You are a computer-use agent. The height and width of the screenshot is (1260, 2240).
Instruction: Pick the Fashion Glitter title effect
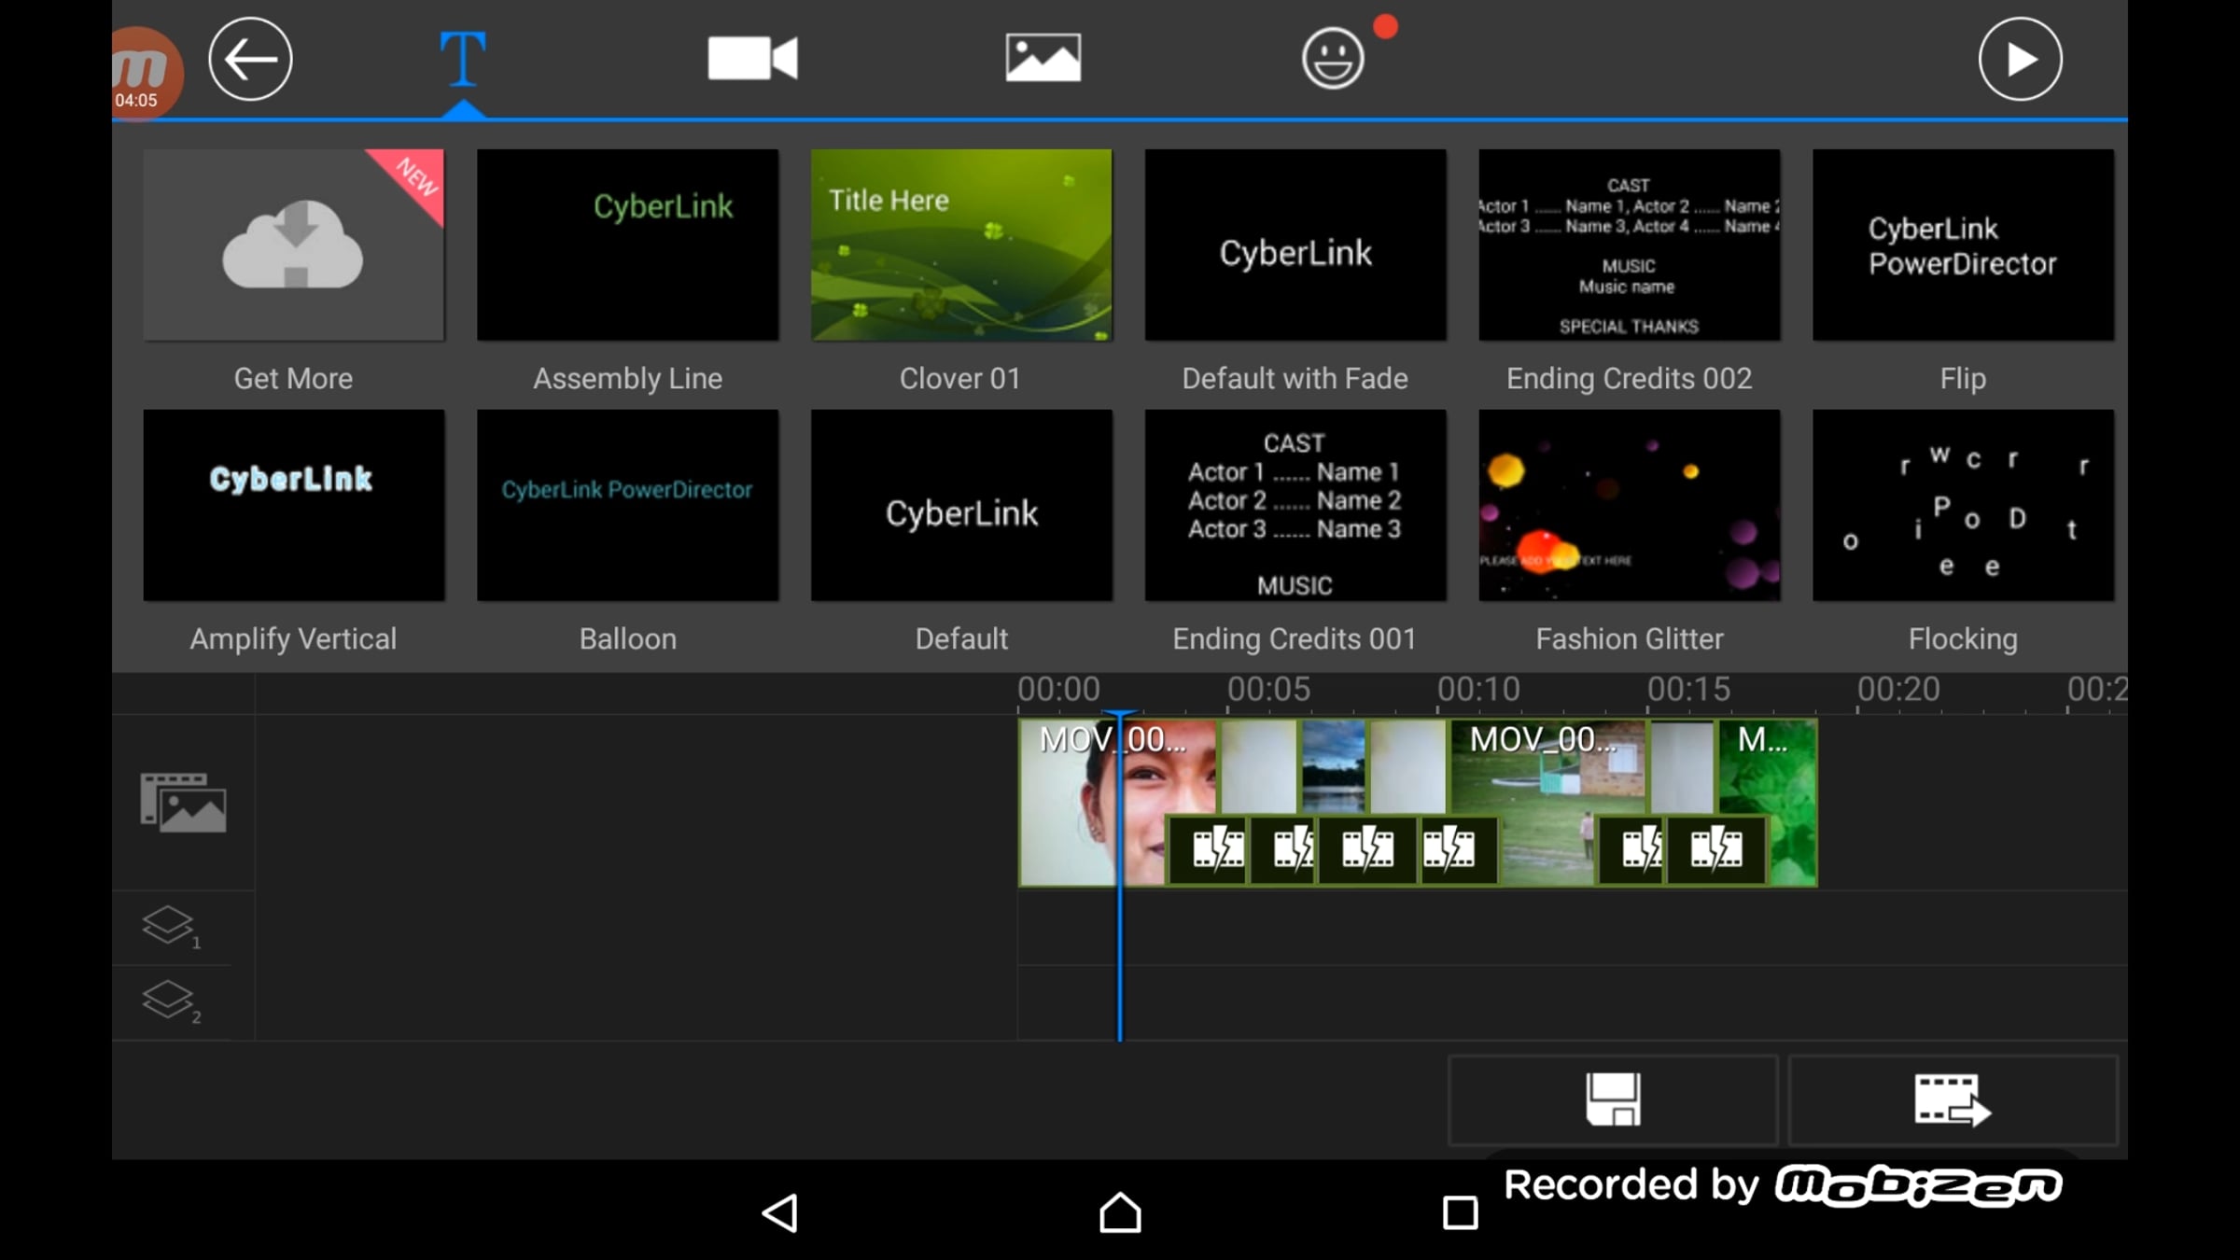pyautogui.click(x=1629, y=505)
